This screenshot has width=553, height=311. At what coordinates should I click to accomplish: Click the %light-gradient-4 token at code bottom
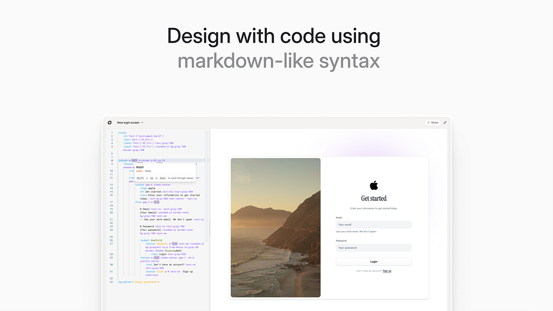tap(147, 282)
